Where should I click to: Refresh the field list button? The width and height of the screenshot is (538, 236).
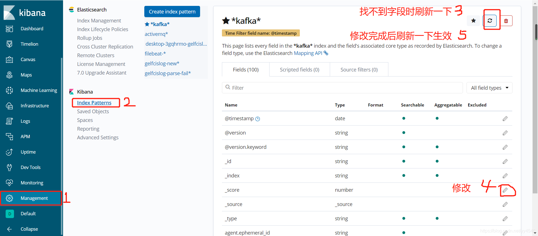tap(490, 21)
